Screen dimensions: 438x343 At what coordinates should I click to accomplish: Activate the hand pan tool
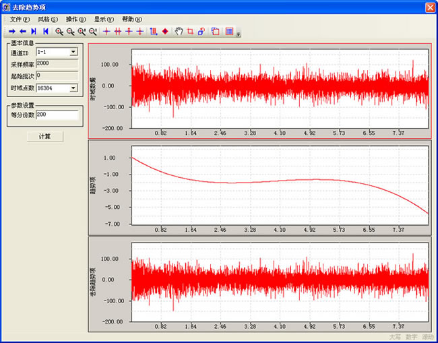(x=179, y=31)
